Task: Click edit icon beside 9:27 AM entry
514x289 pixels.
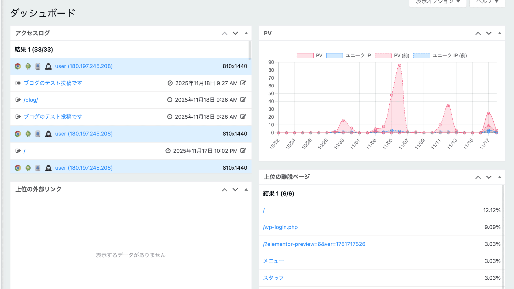Action: 243,83
